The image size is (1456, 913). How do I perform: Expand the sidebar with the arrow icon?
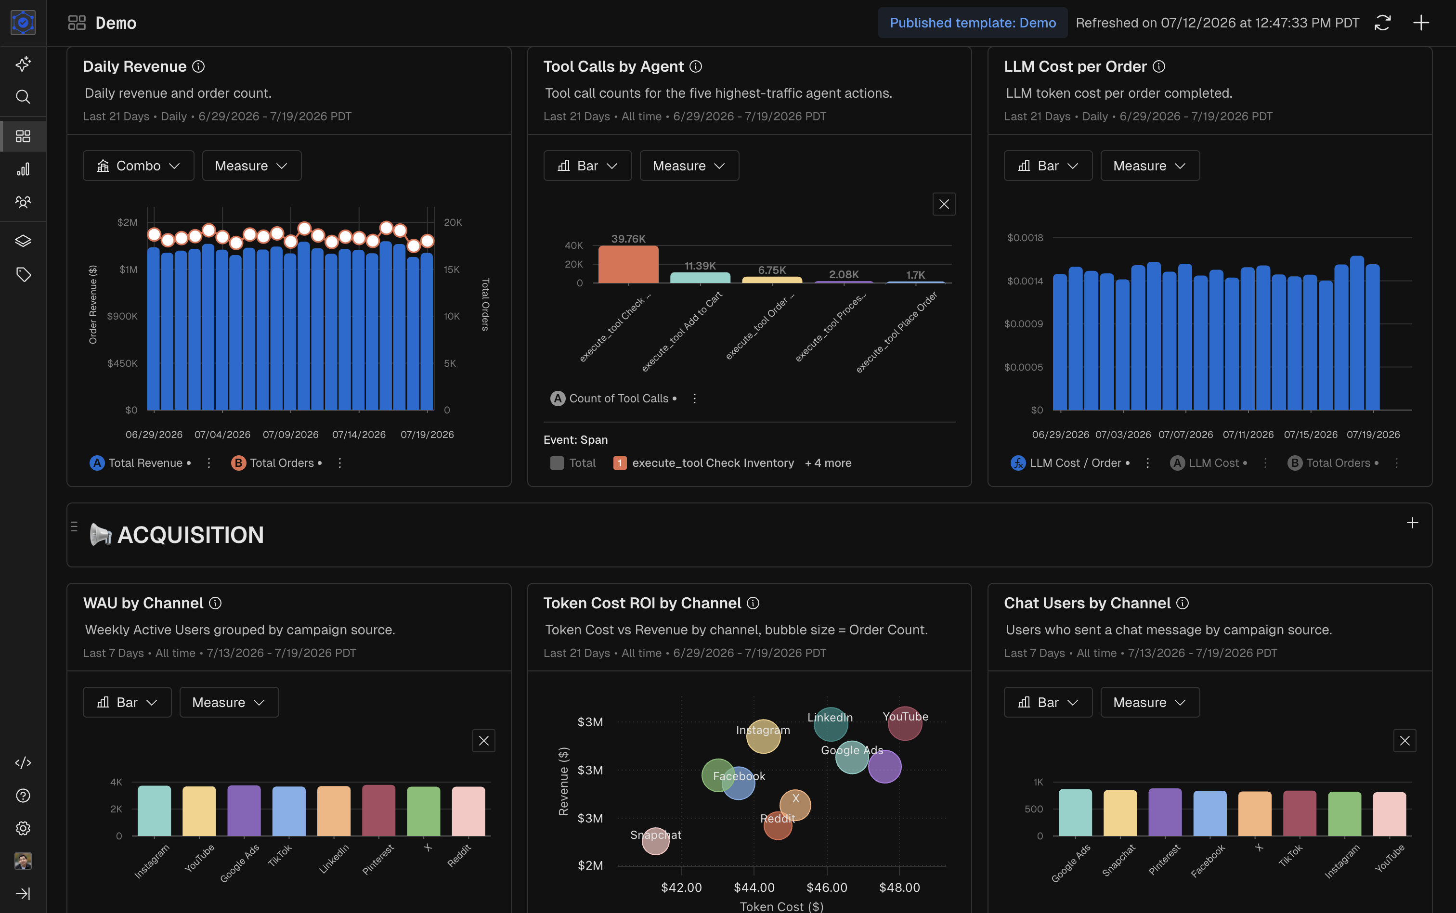coord(23,894)
